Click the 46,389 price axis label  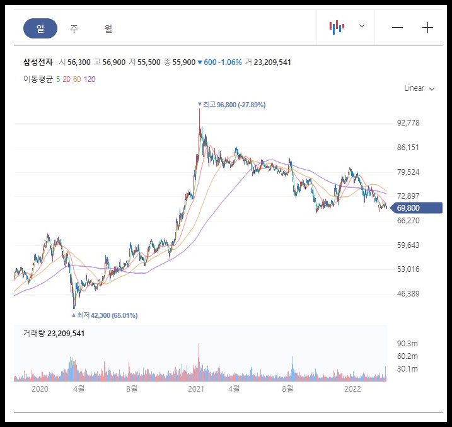(x=408, y=294)
